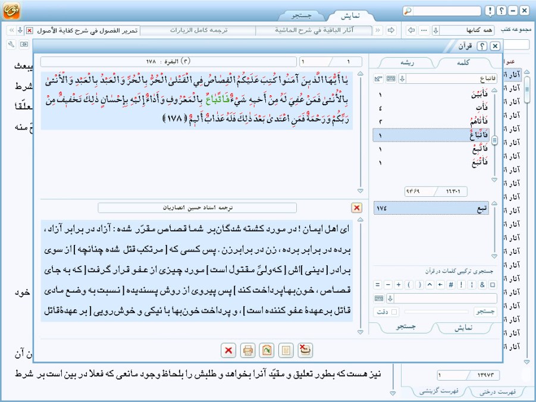536x402 pixels.
Task: Open the همه کتابها collection dropdown arrow
Action: 436,30
